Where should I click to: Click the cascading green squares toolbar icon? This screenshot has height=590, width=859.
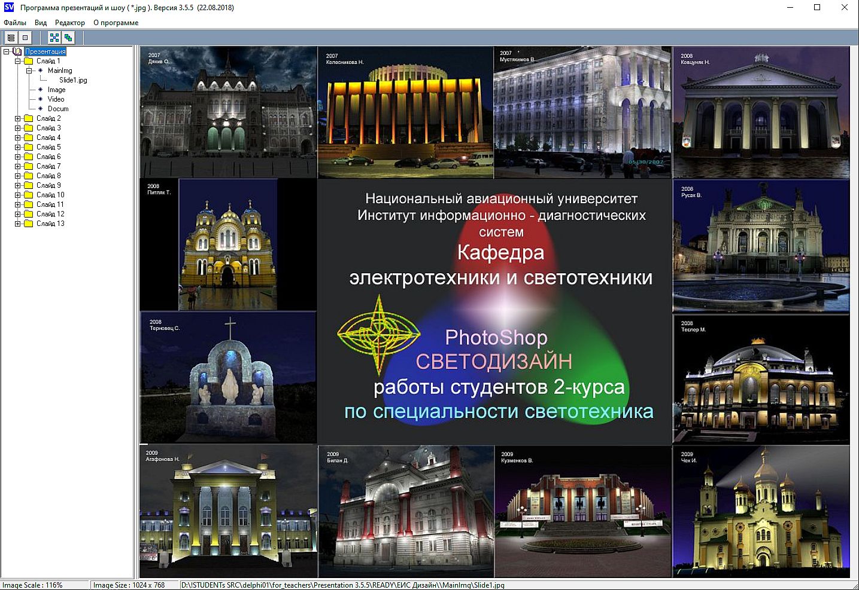click(x=68, y=38)
